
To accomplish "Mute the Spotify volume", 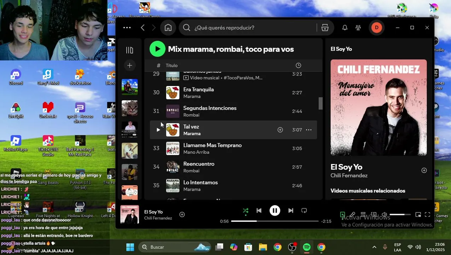I will tap(384, 215).
